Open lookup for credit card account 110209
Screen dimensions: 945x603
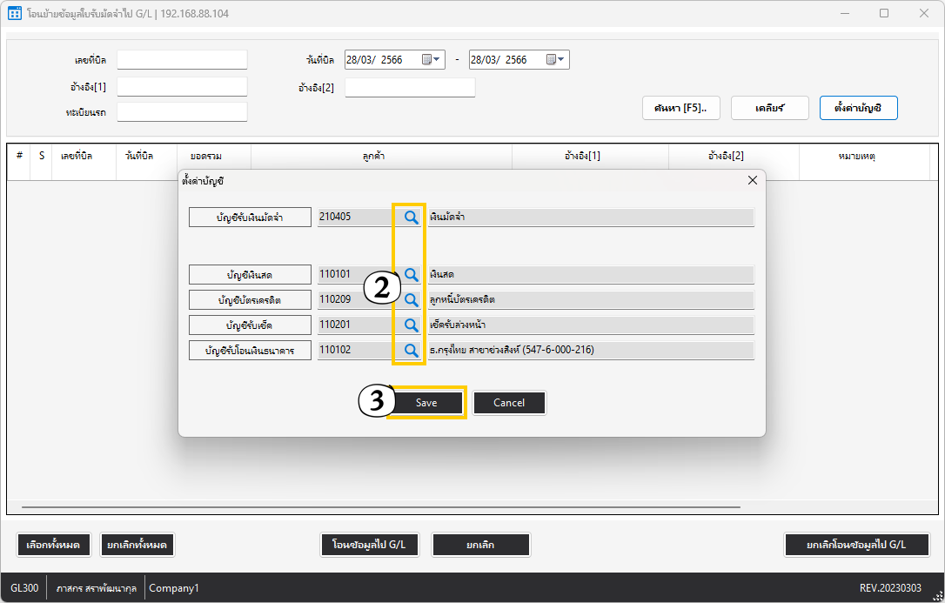[411, 300]
